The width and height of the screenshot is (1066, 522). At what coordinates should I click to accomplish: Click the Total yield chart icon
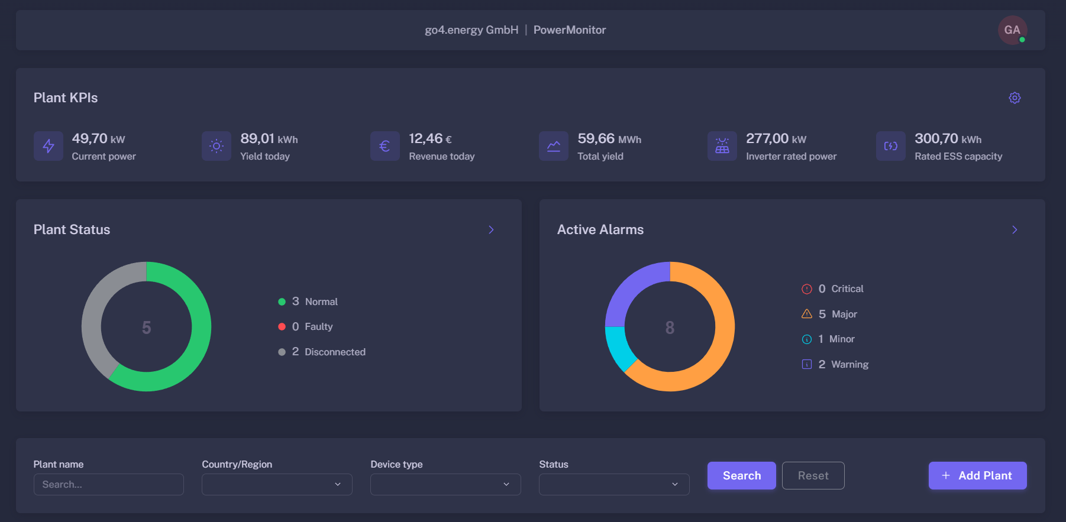pyautogui.click(x=554, y=146)
